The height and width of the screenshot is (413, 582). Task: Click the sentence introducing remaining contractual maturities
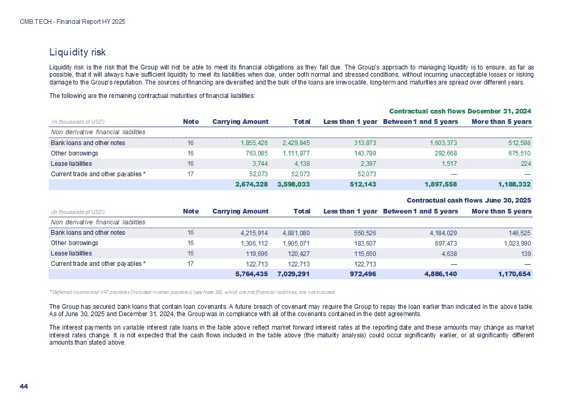click(x=151, y=96)
